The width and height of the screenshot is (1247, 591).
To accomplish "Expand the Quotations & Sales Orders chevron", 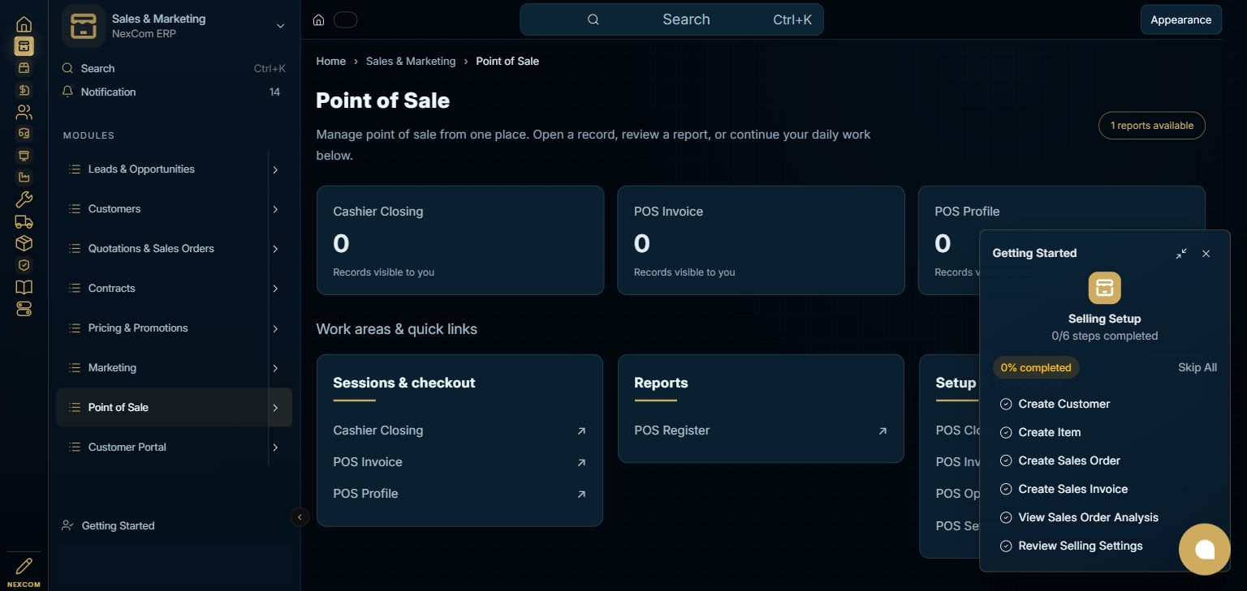I will [x=275, y=250].
